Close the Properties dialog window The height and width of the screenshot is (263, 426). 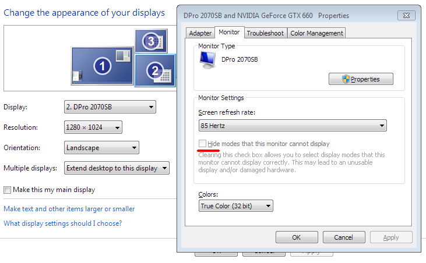(x=406, y=16)
